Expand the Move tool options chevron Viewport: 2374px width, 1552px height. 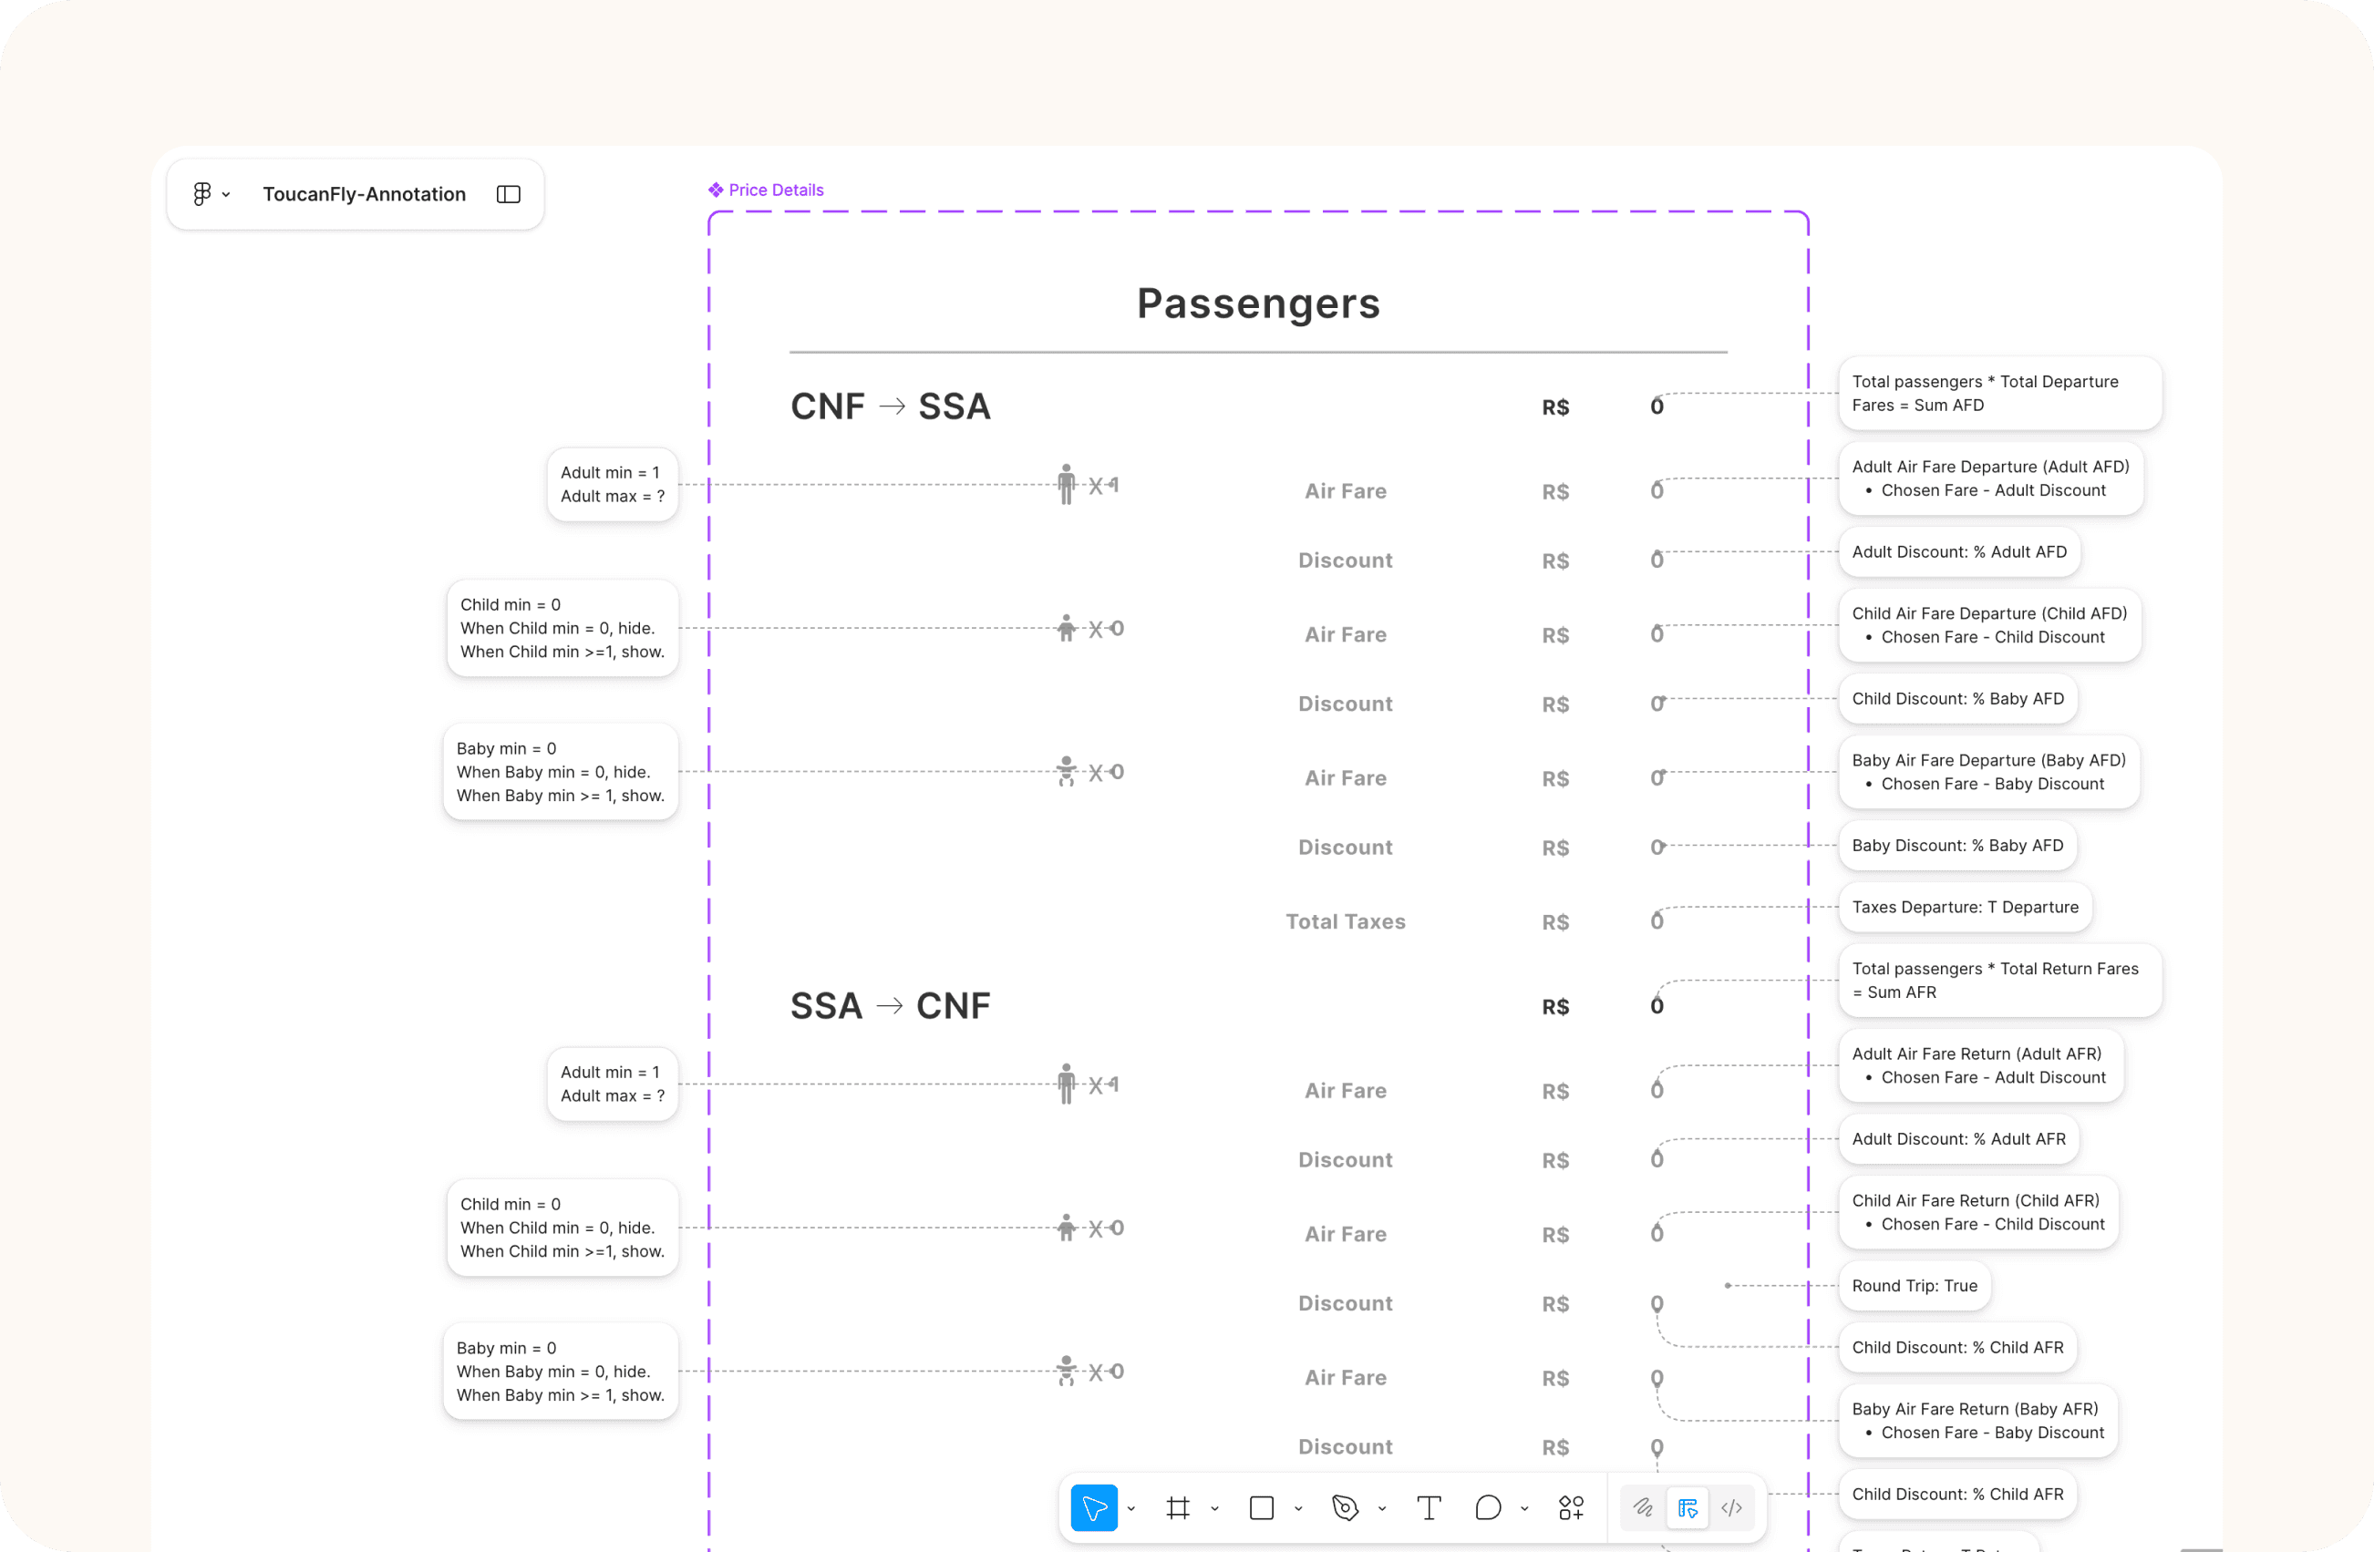[1131, 1509]
